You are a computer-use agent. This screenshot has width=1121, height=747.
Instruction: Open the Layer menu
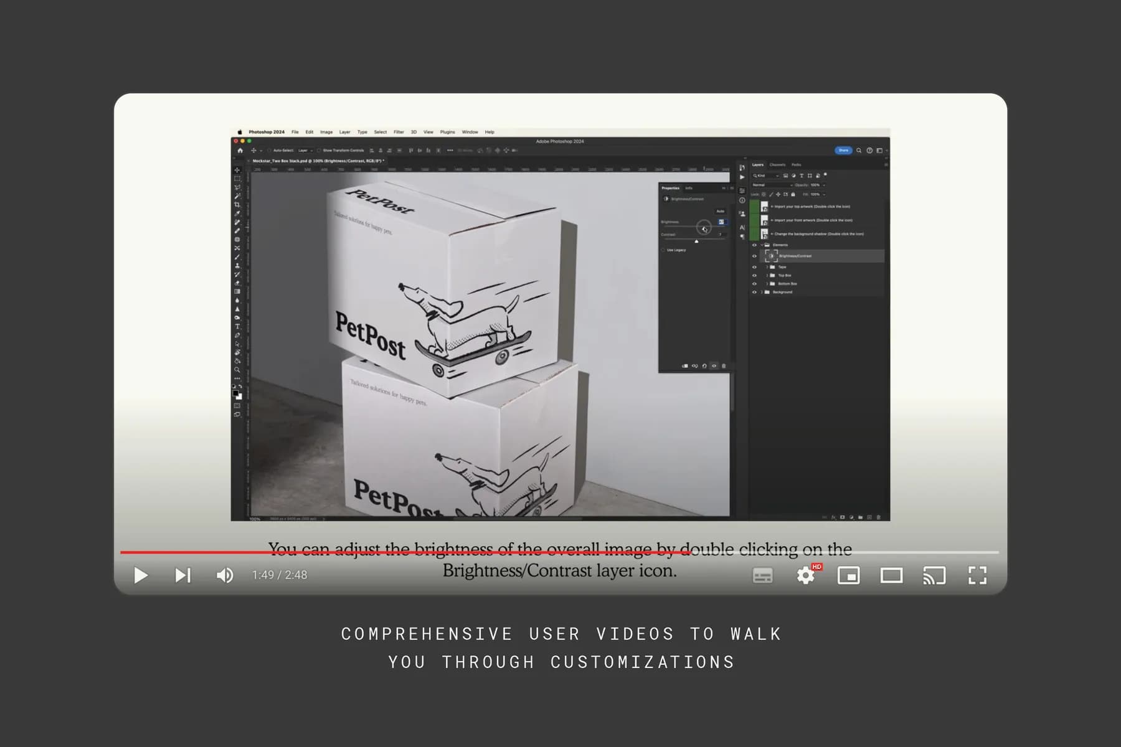344,132
